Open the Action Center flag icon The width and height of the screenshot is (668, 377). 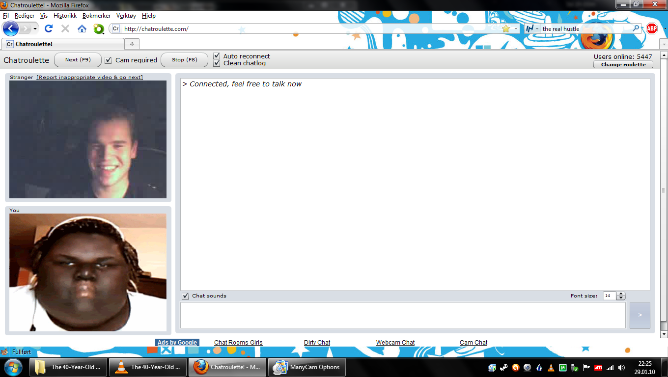coord(586,367)
